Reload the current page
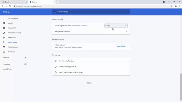The image size is (182, 102). [10, 6]
